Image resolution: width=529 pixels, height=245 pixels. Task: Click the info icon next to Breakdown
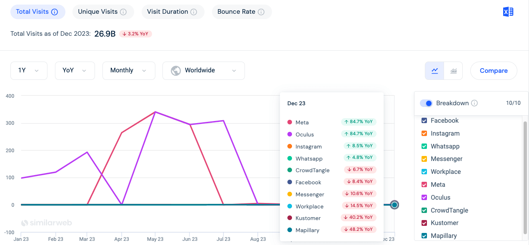pyautogui.click(x=474, y=103)
